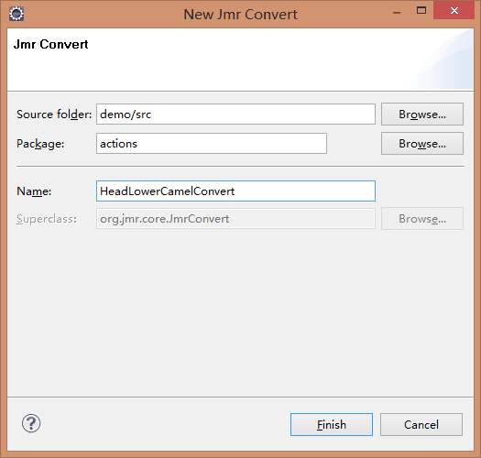Image resolution: width=481 pixels, height=458 pixels.
Task: Click the New Jmr Convert title bar text
Action: click(240, 15)
